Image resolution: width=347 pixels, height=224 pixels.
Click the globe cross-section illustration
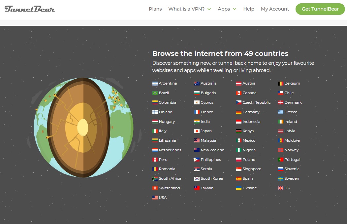point(84,128)
